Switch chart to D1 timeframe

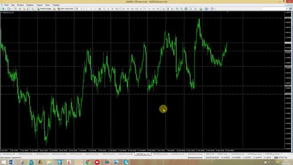[x=149, y=9]
